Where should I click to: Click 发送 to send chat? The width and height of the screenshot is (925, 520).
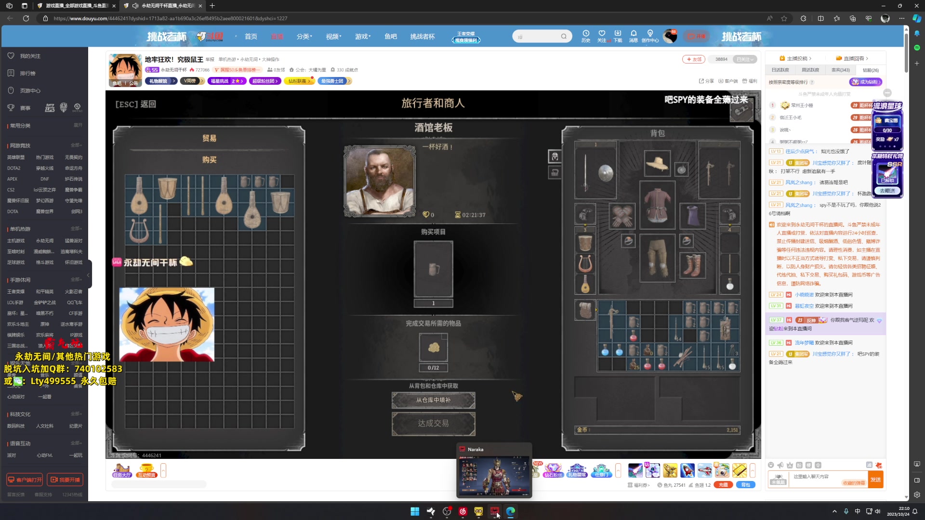point(875,480)
